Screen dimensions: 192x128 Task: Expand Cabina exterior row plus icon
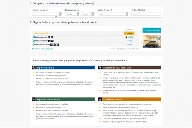(x=34, y=41)
